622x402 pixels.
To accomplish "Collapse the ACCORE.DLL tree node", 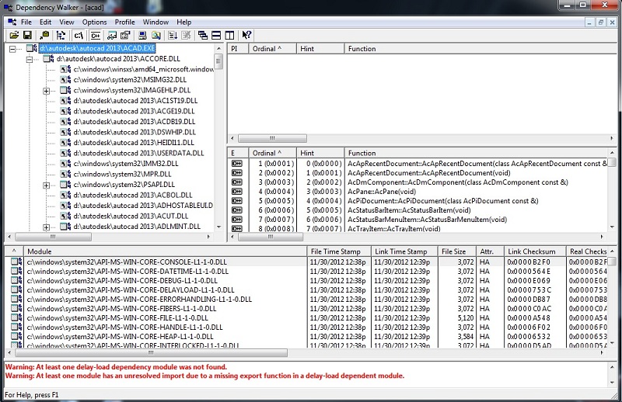I will [30, 60].
